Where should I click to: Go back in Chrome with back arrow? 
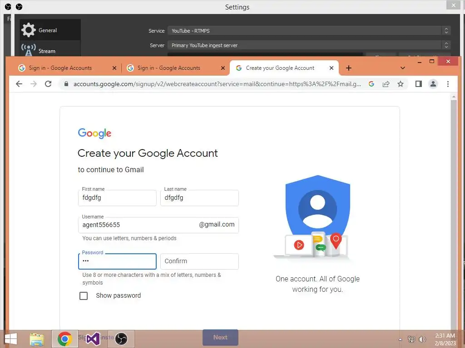point(19,84)
